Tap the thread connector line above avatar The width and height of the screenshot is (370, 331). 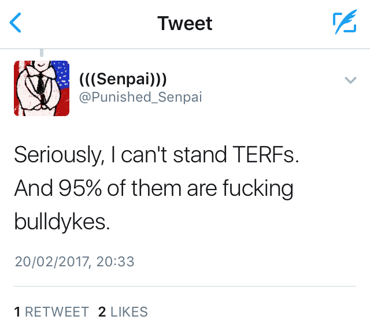41,54
